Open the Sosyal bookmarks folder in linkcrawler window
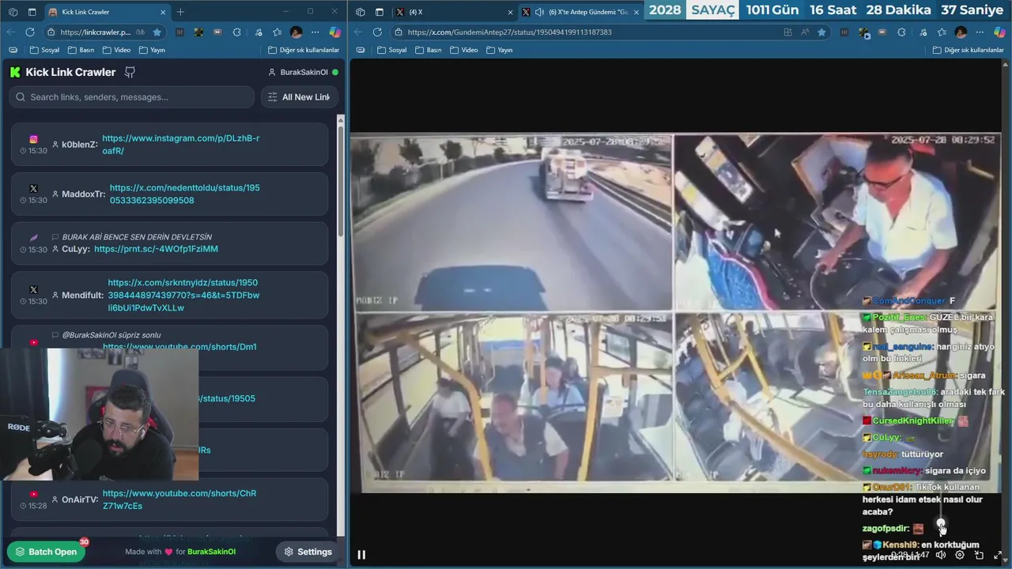The image size is (1012, 569). click(44, 50)
